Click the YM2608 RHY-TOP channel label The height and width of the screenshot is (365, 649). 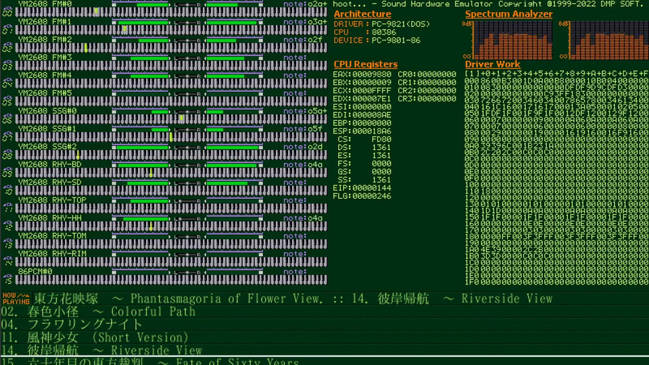[x=52, y=200]
